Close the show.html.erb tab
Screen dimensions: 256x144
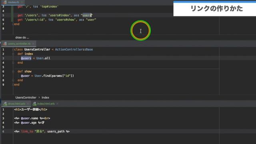click(28, 104)
